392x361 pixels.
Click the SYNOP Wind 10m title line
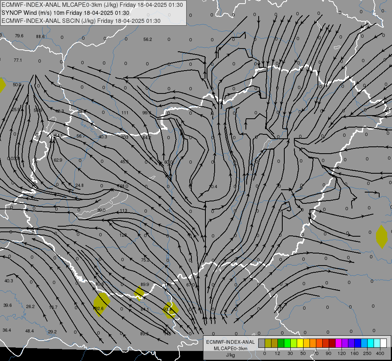click(x=66, y=13)
